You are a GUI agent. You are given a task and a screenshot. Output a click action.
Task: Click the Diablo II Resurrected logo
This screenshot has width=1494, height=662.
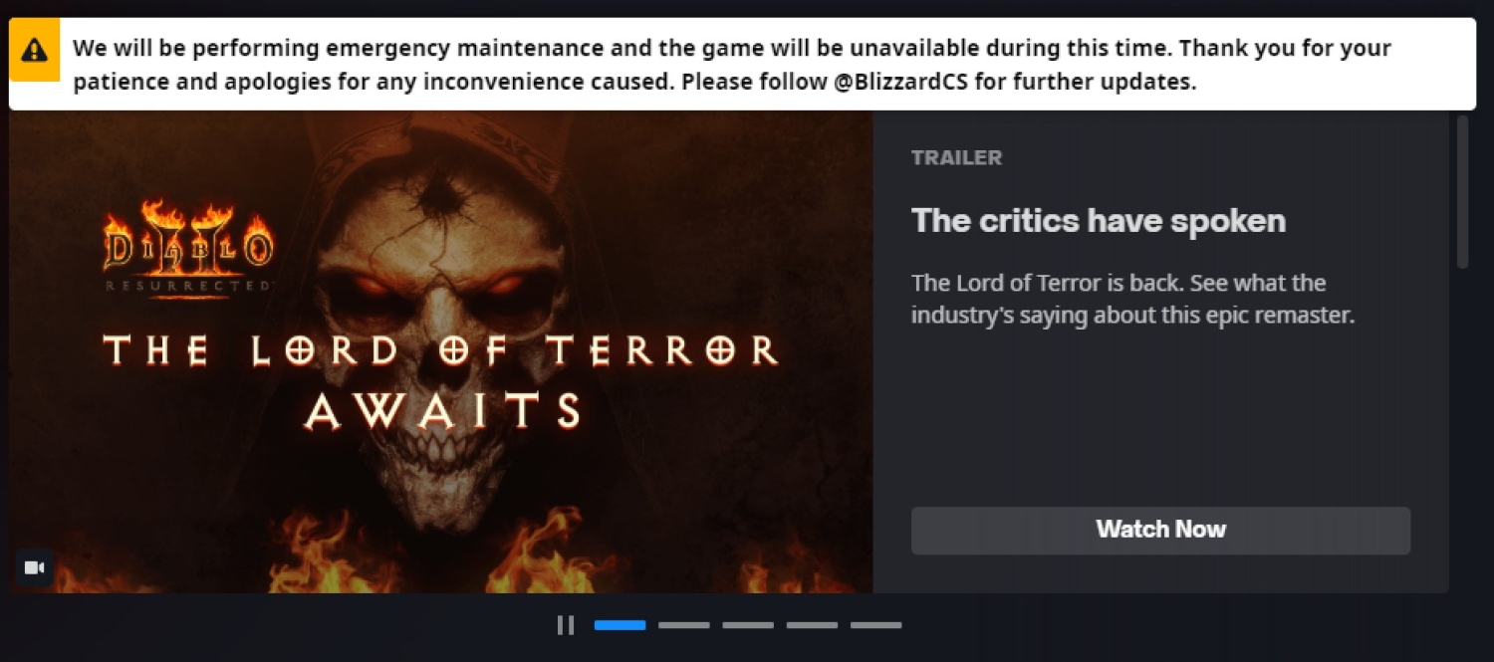pyautogui.click(x=188, y=246)
